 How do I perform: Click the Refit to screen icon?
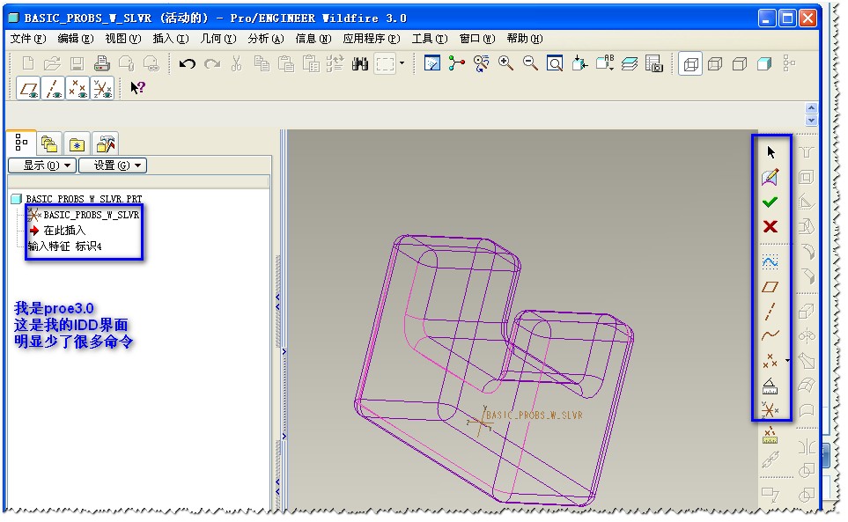555,63
